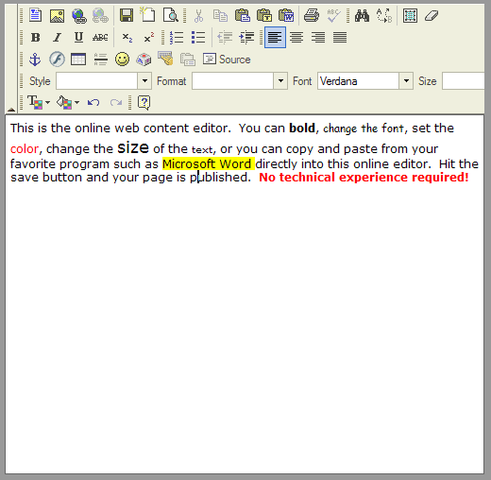Toggle Underline formatting
Screen dimensions: 491x480
point(78,38)
